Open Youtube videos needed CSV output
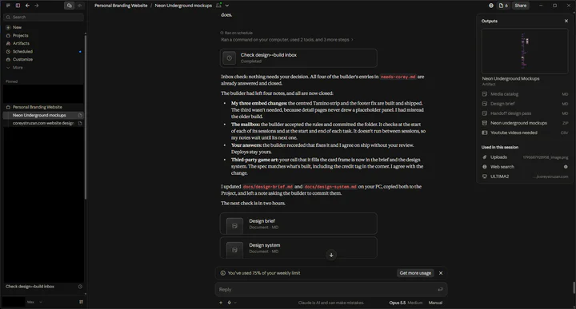 (x=525, y=133)
